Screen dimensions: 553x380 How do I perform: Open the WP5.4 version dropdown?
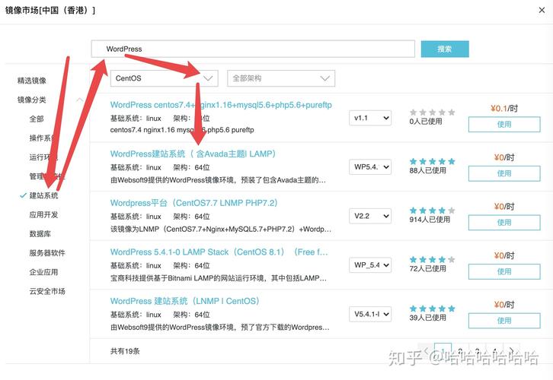point(370,166)
